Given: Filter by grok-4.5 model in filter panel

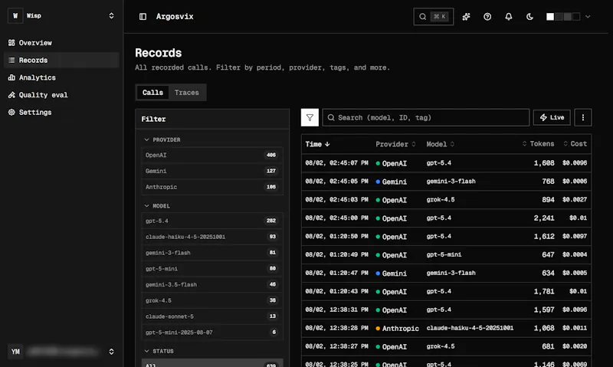Looking at the screenshot, I should pyautogui.click(x=212, y=300).
